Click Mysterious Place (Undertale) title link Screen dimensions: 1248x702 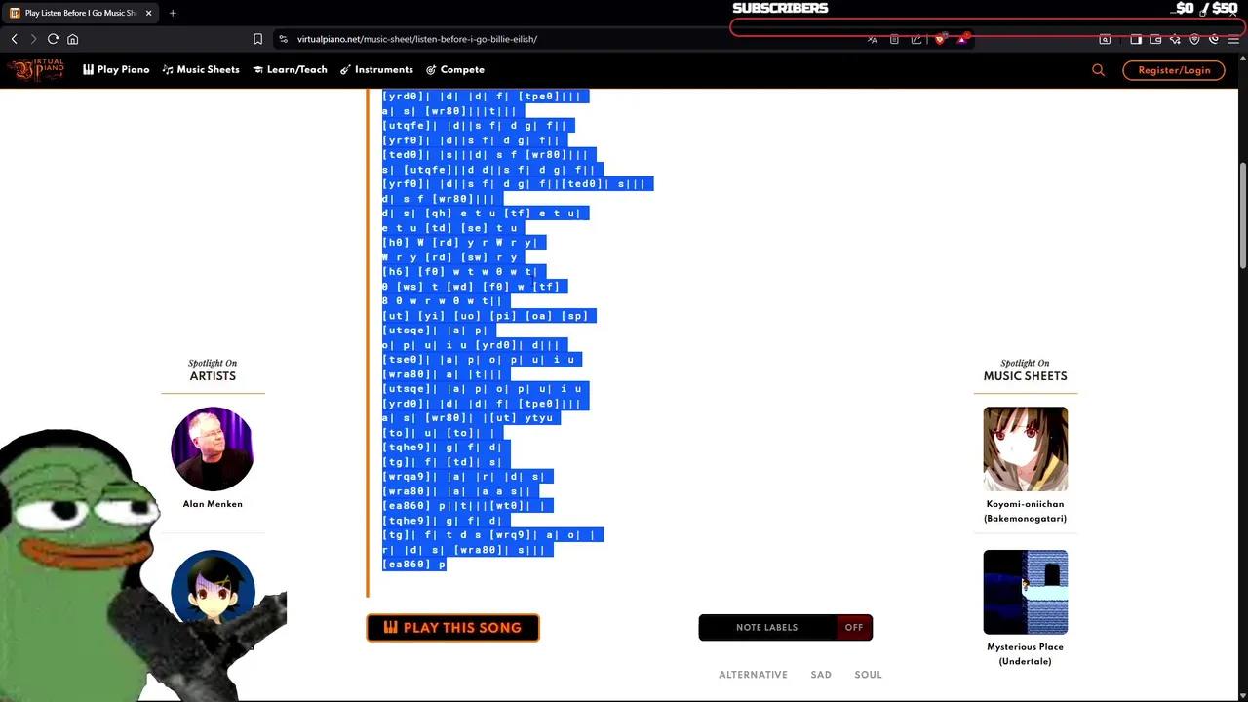coord(1025,654)
